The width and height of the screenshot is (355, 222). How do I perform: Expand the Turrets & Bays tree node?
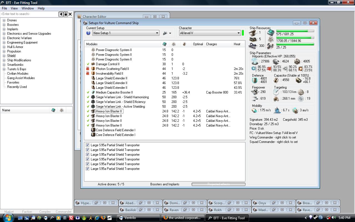[x=4, y=69]
